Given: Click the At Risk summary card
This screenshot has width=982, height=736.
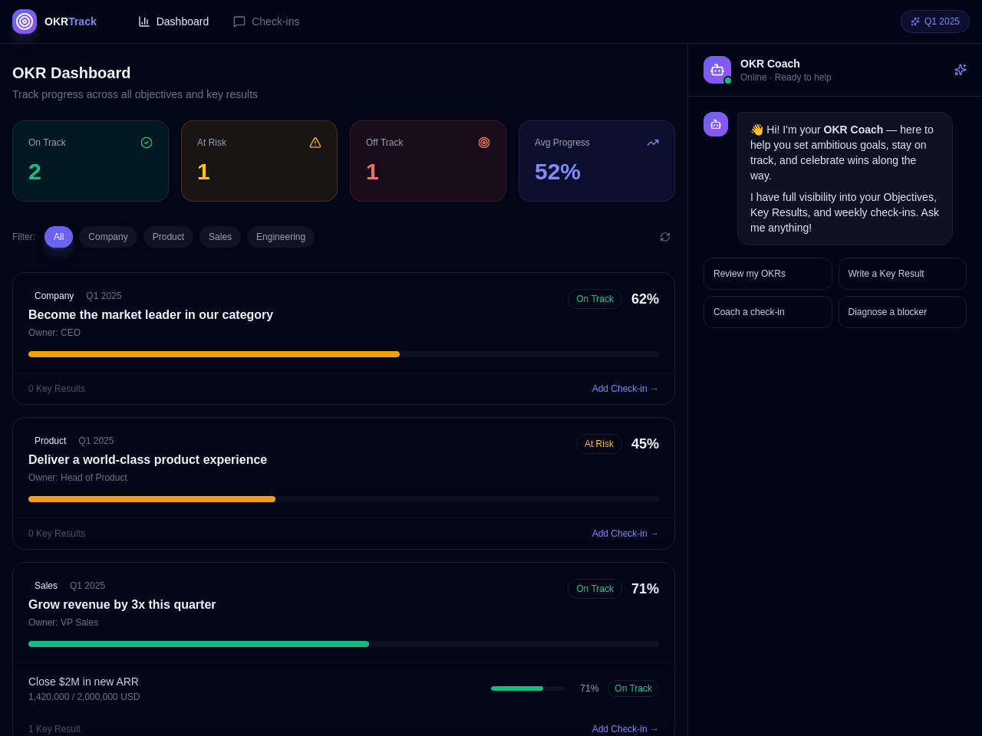Looking at the screenshot, I should (x=259, y=161).
